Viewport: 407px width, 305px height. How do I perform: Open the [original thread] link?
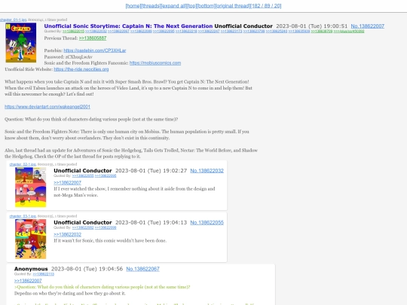point(233,6)
